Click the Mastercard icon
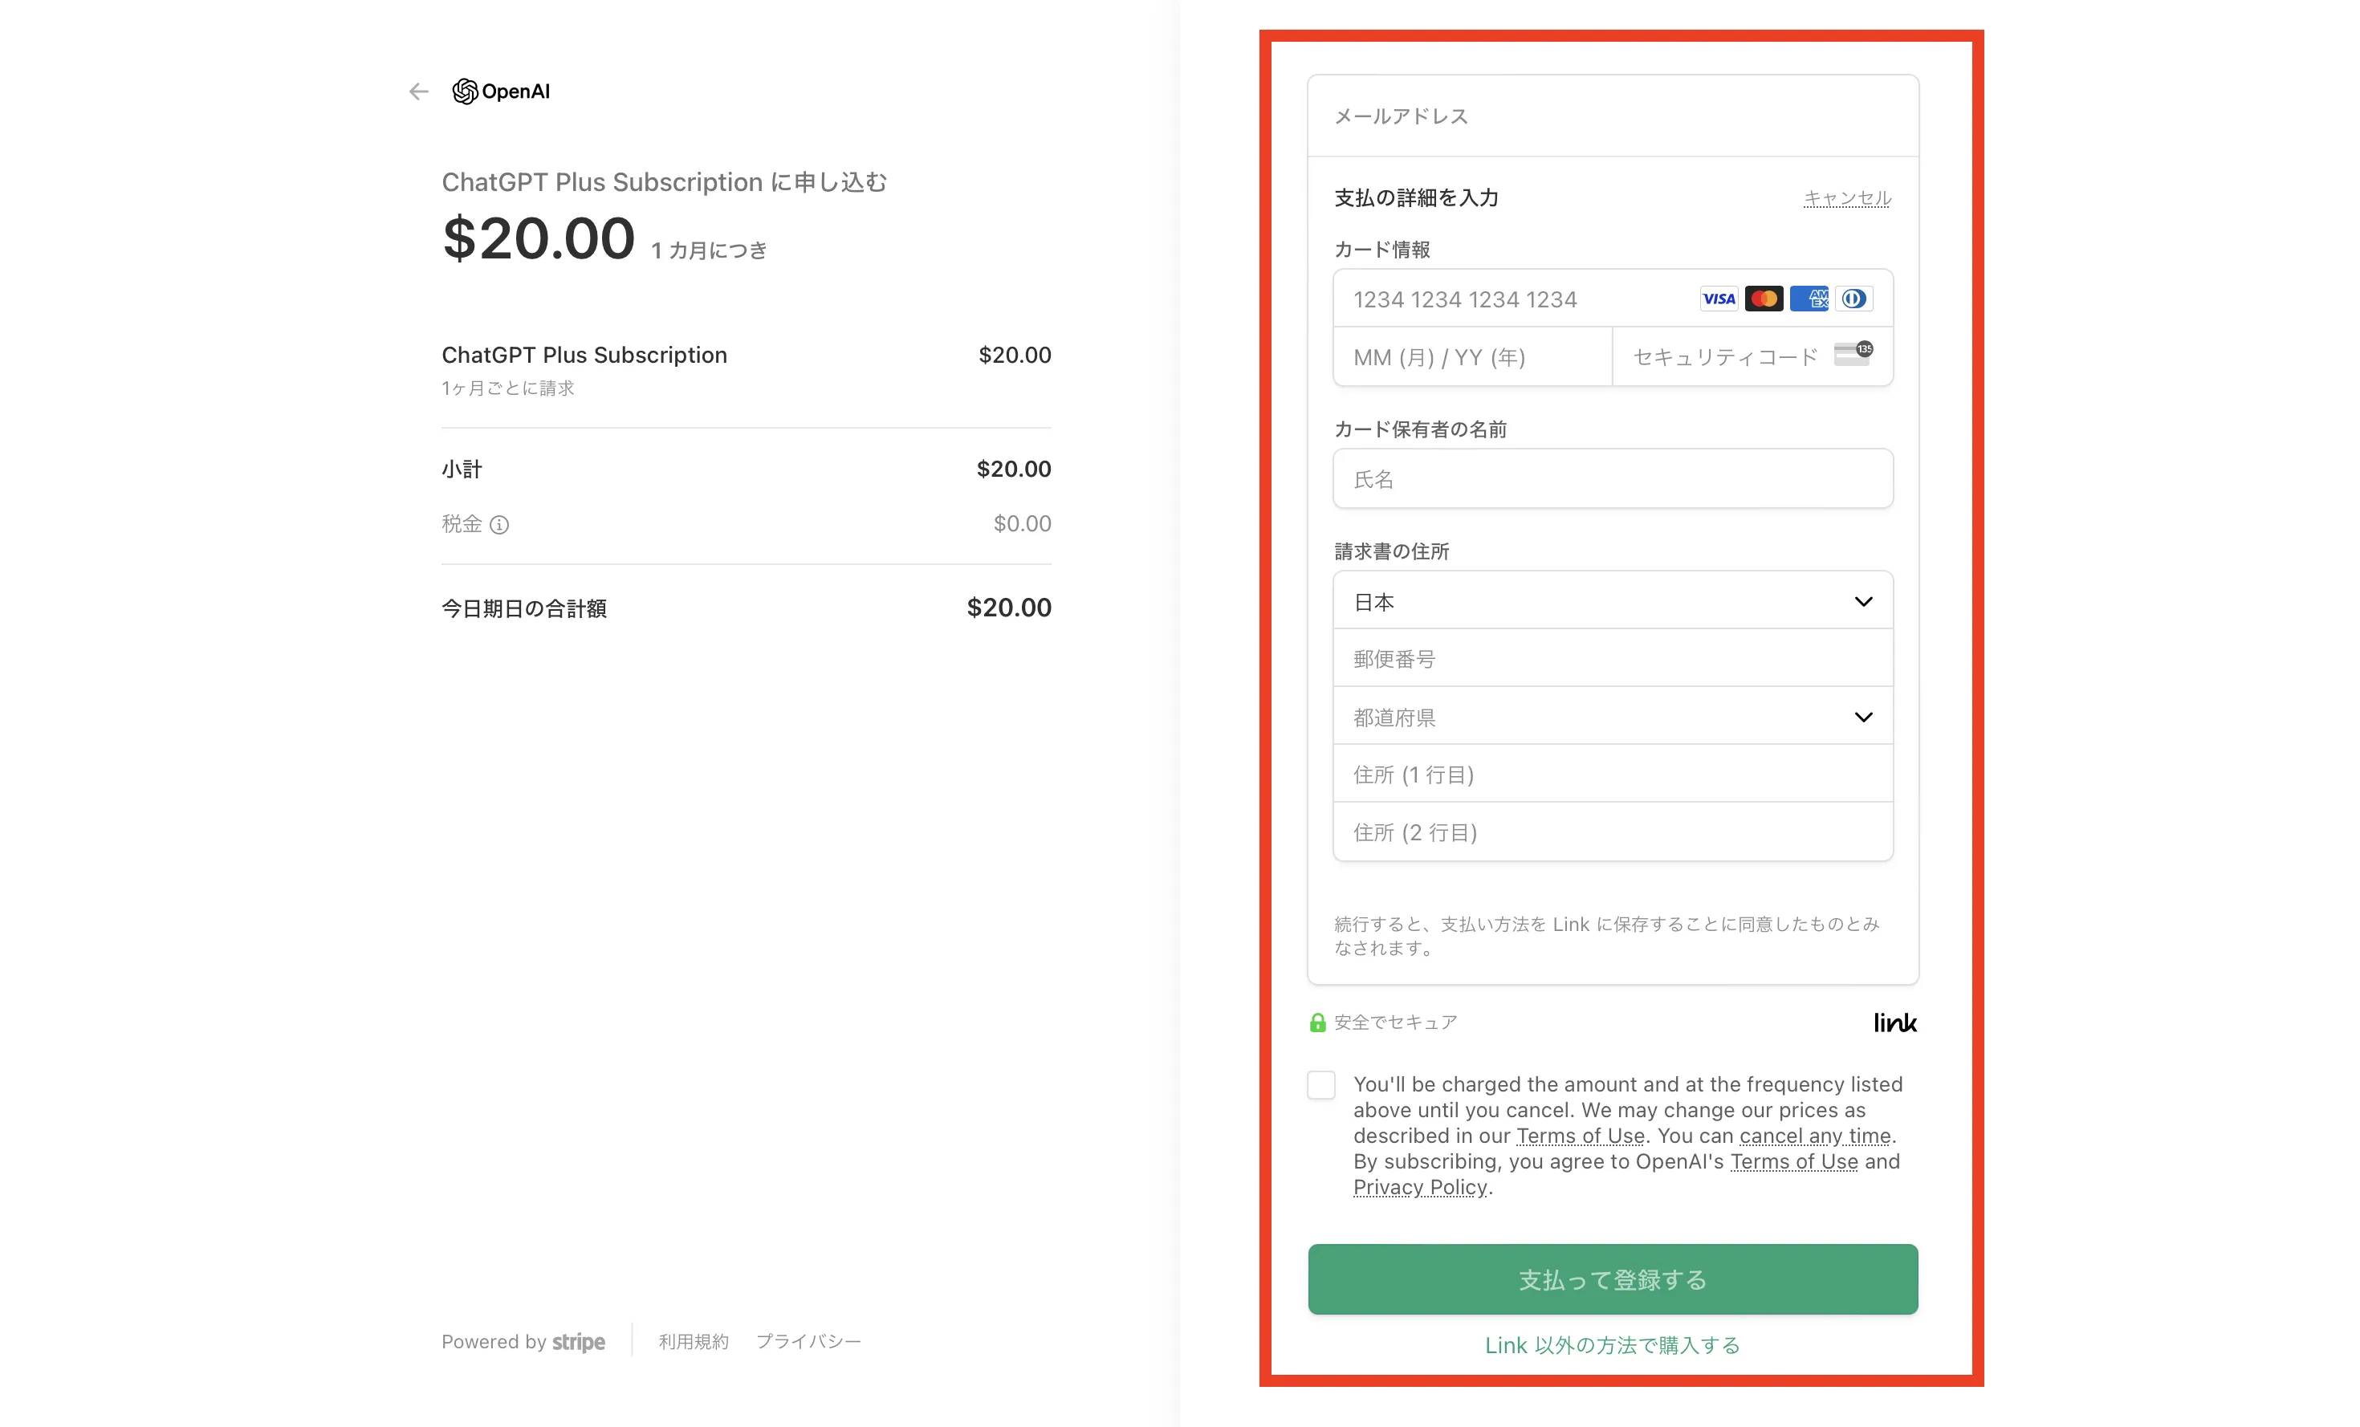 (x=1764, y=299)
